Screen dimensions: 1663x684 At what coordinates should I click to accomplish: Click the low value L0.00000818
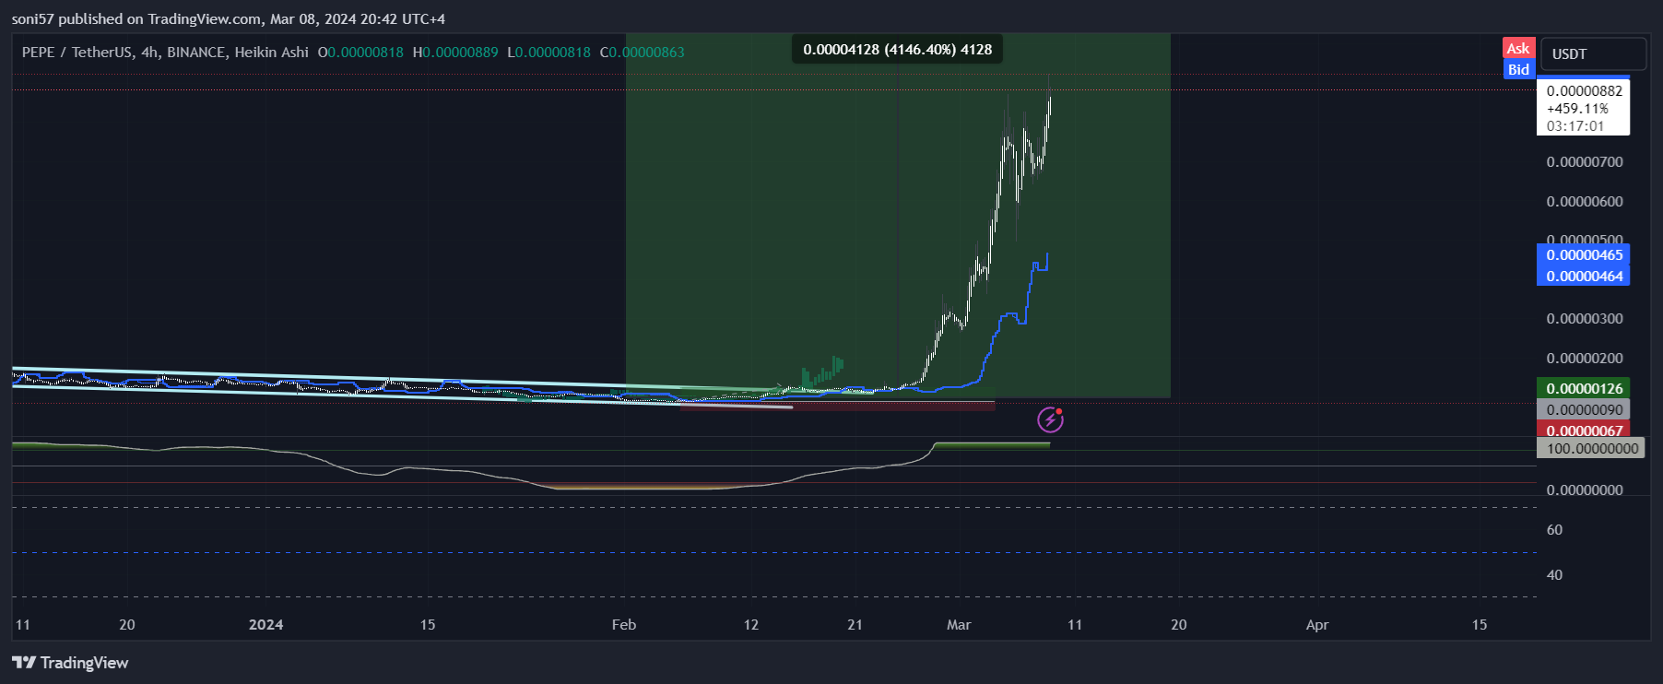[x=549, y=53]
